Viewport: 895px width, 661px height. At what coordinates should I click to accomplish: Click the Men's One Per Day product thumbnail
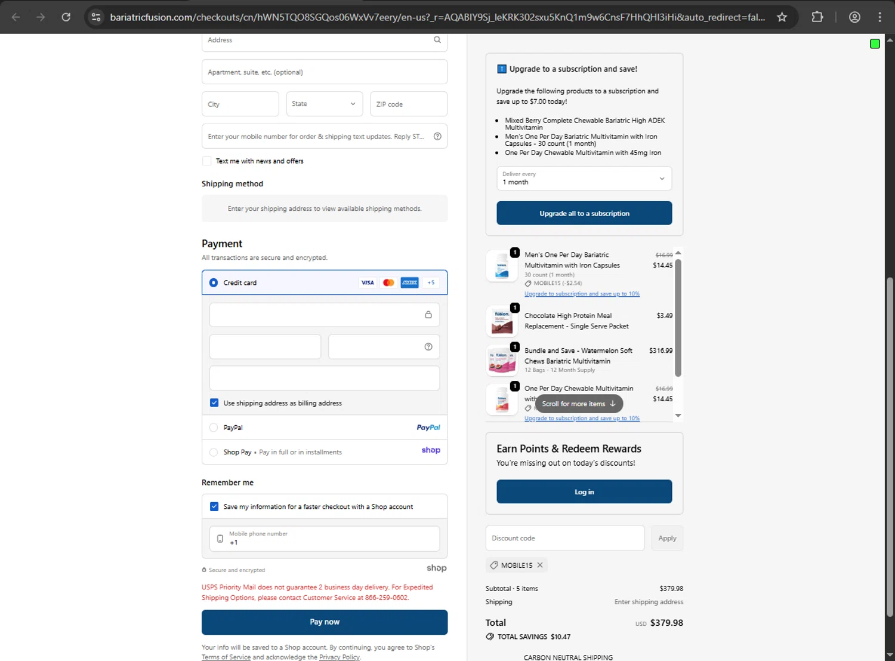coord(502,265)
